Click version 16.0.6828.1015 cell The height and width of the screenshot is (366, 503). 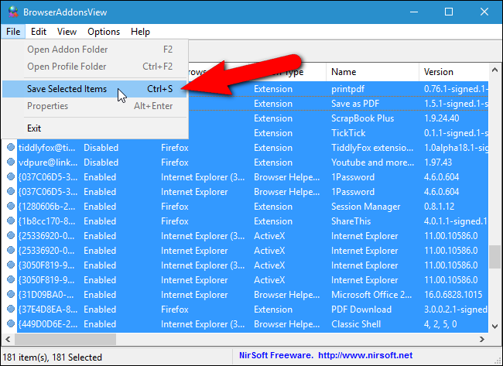coord(453,295)
